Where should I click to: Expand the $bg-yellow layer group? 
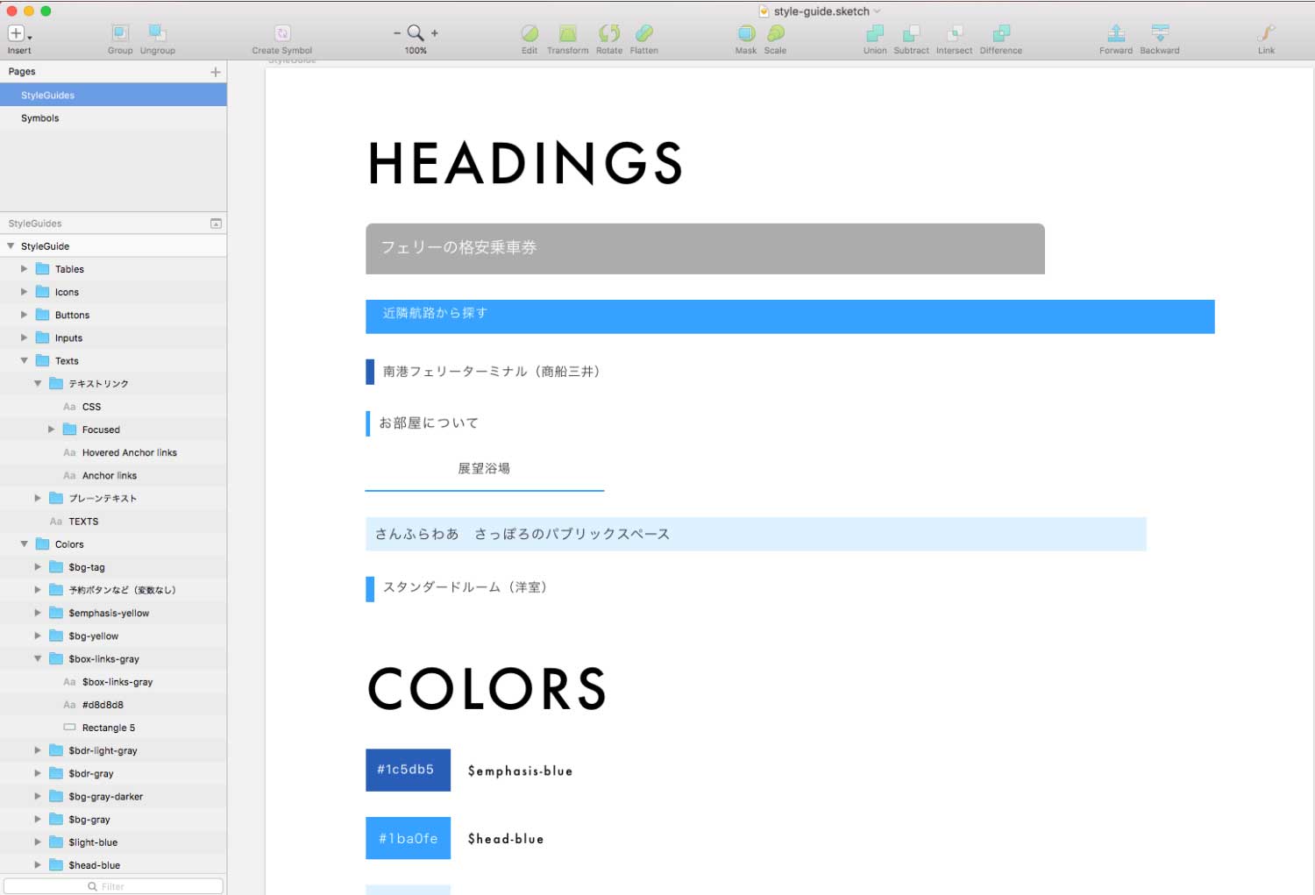tap(38, 636)
